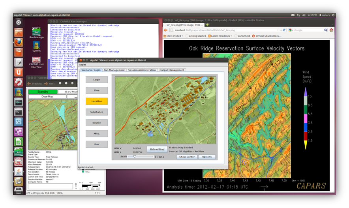Expand Latest Headlines bookmark dropdown
The height and width of the screenshot is (208, 349).
point(220,36)
